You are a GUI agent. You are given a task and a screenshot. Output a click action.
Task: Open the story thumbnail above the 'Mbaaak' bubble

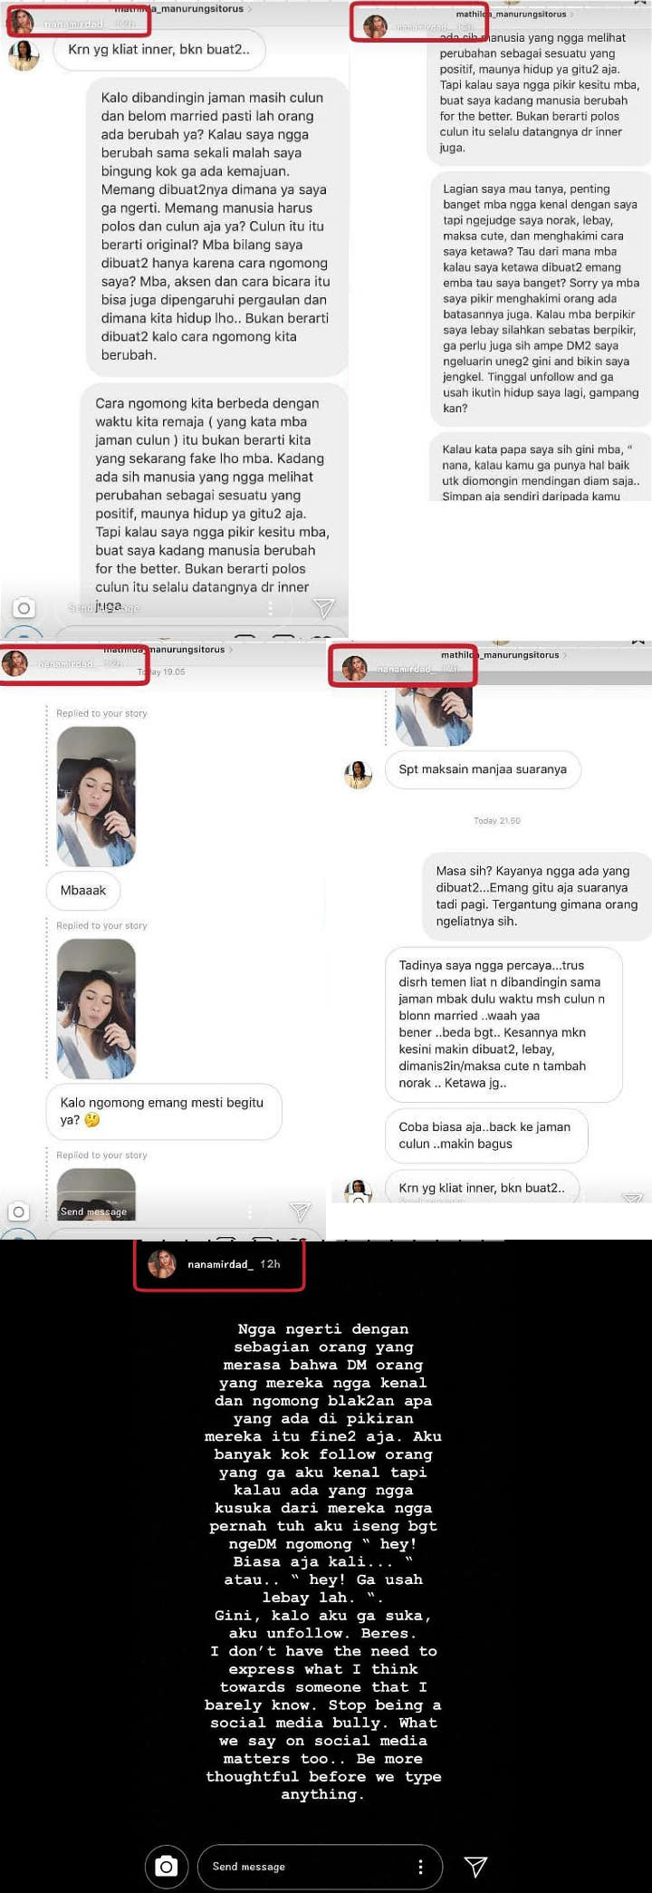click(x=96, y=797)
